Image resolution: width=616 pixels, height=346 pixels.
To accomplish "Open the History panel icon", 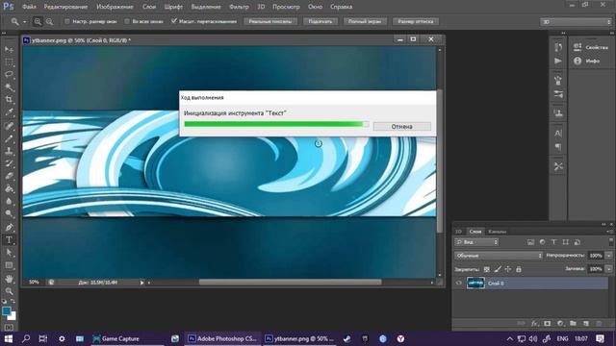I will pos(558,47).
